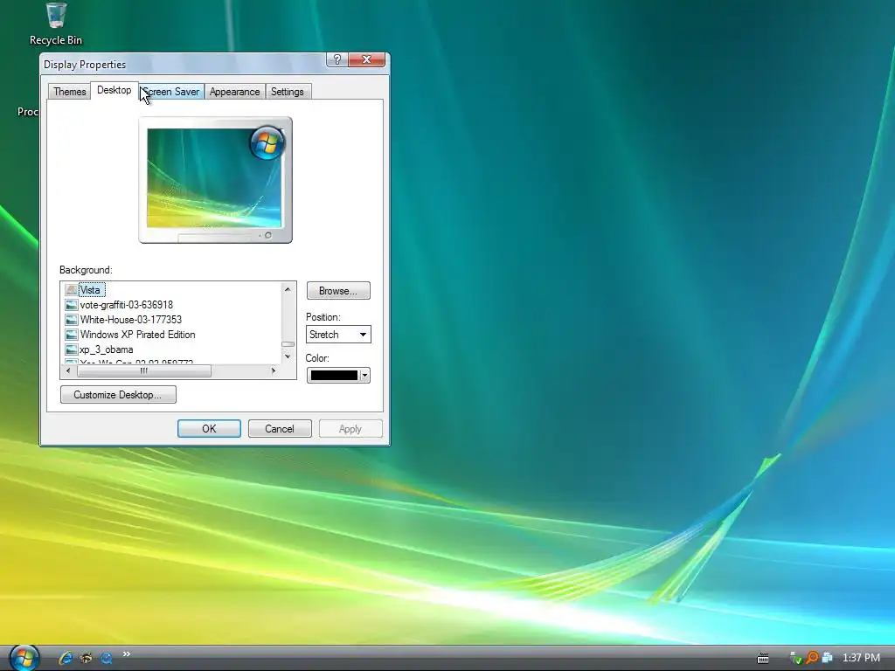Click the Apply button

tap(350, 428)
